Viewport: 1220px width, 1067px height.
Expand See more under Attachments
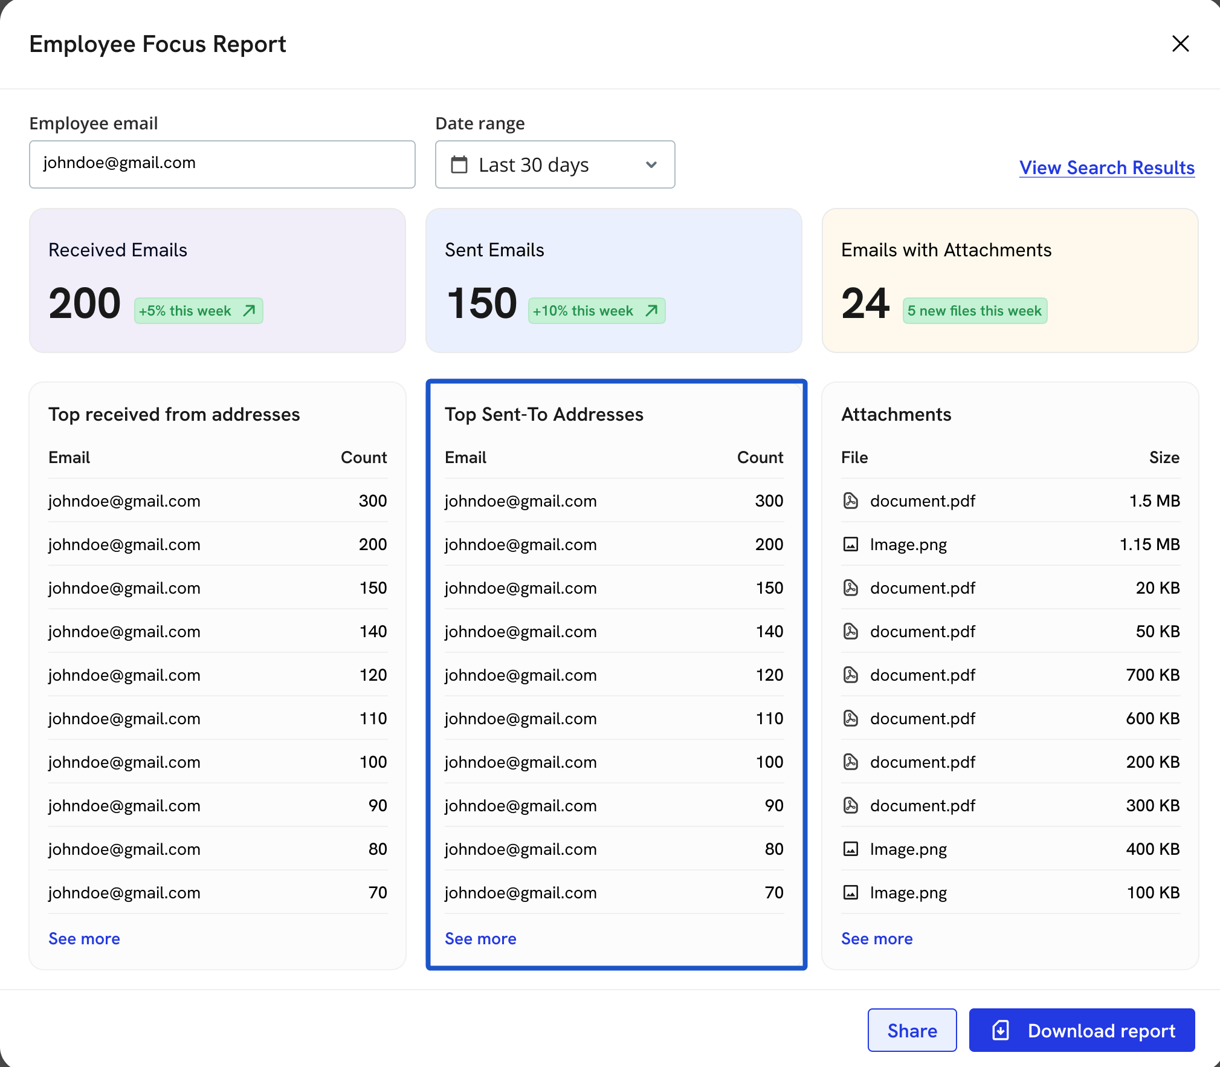click(x=877, y=938)
